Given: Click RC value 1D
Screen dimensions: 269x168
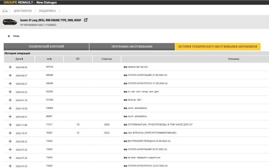Looking at the screenshot, I should (78, 124).
